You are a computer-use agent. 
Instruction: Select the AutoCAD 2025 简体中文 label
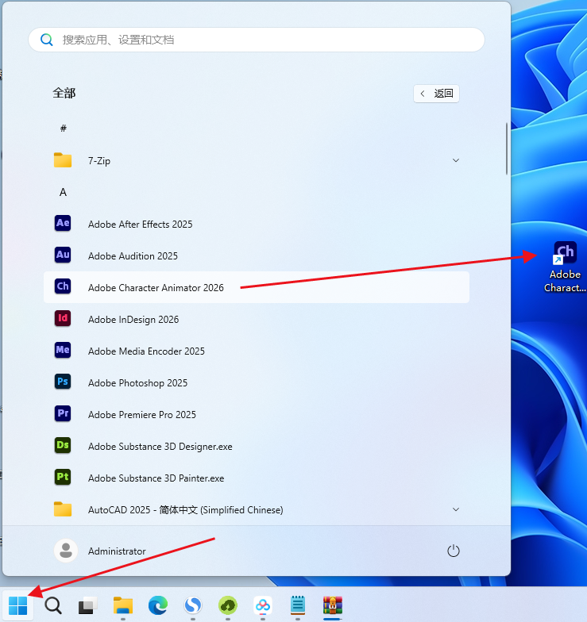186,509
